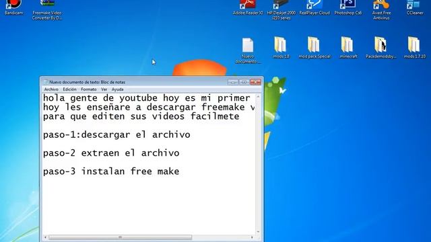Launch Avast Free Antivirus shortcut
The width and height of the screenshot is (431, 242).
[381, 10]
